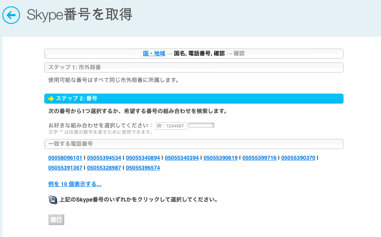Image resolution: width=381 pixels, height=237 pixels.
Task: Click the Skype番号を取得 page title
Action: 79,15
